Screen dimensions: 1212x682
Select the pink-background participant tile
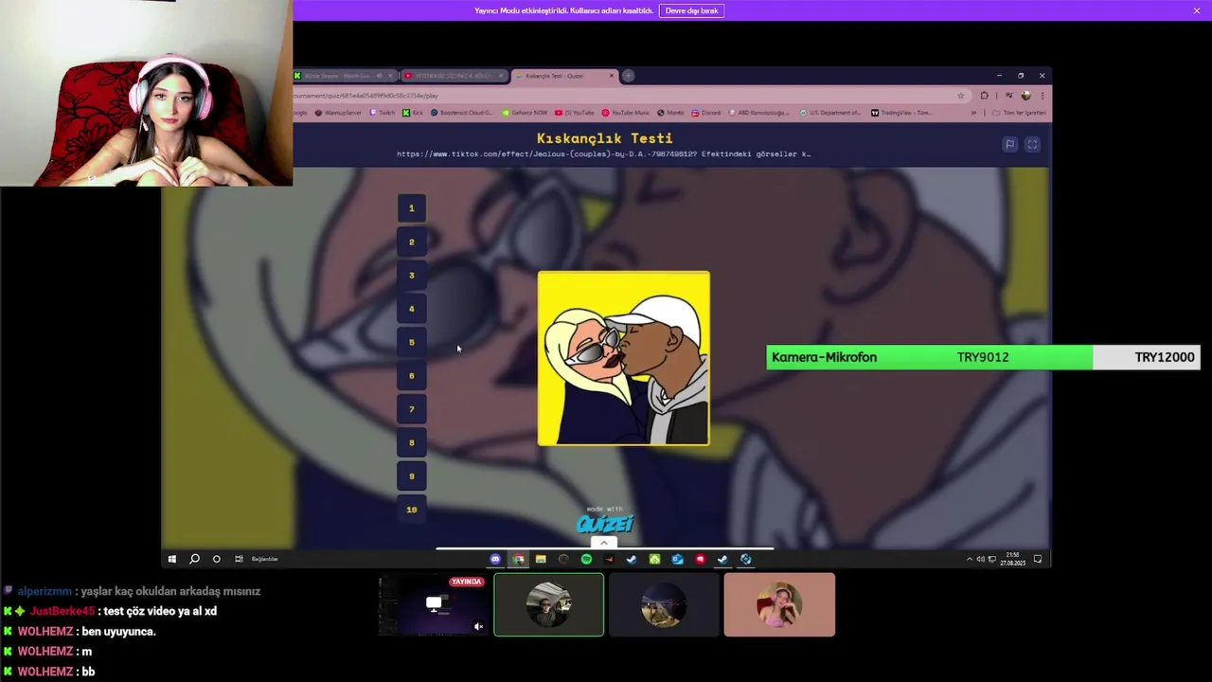click(779, 604)
